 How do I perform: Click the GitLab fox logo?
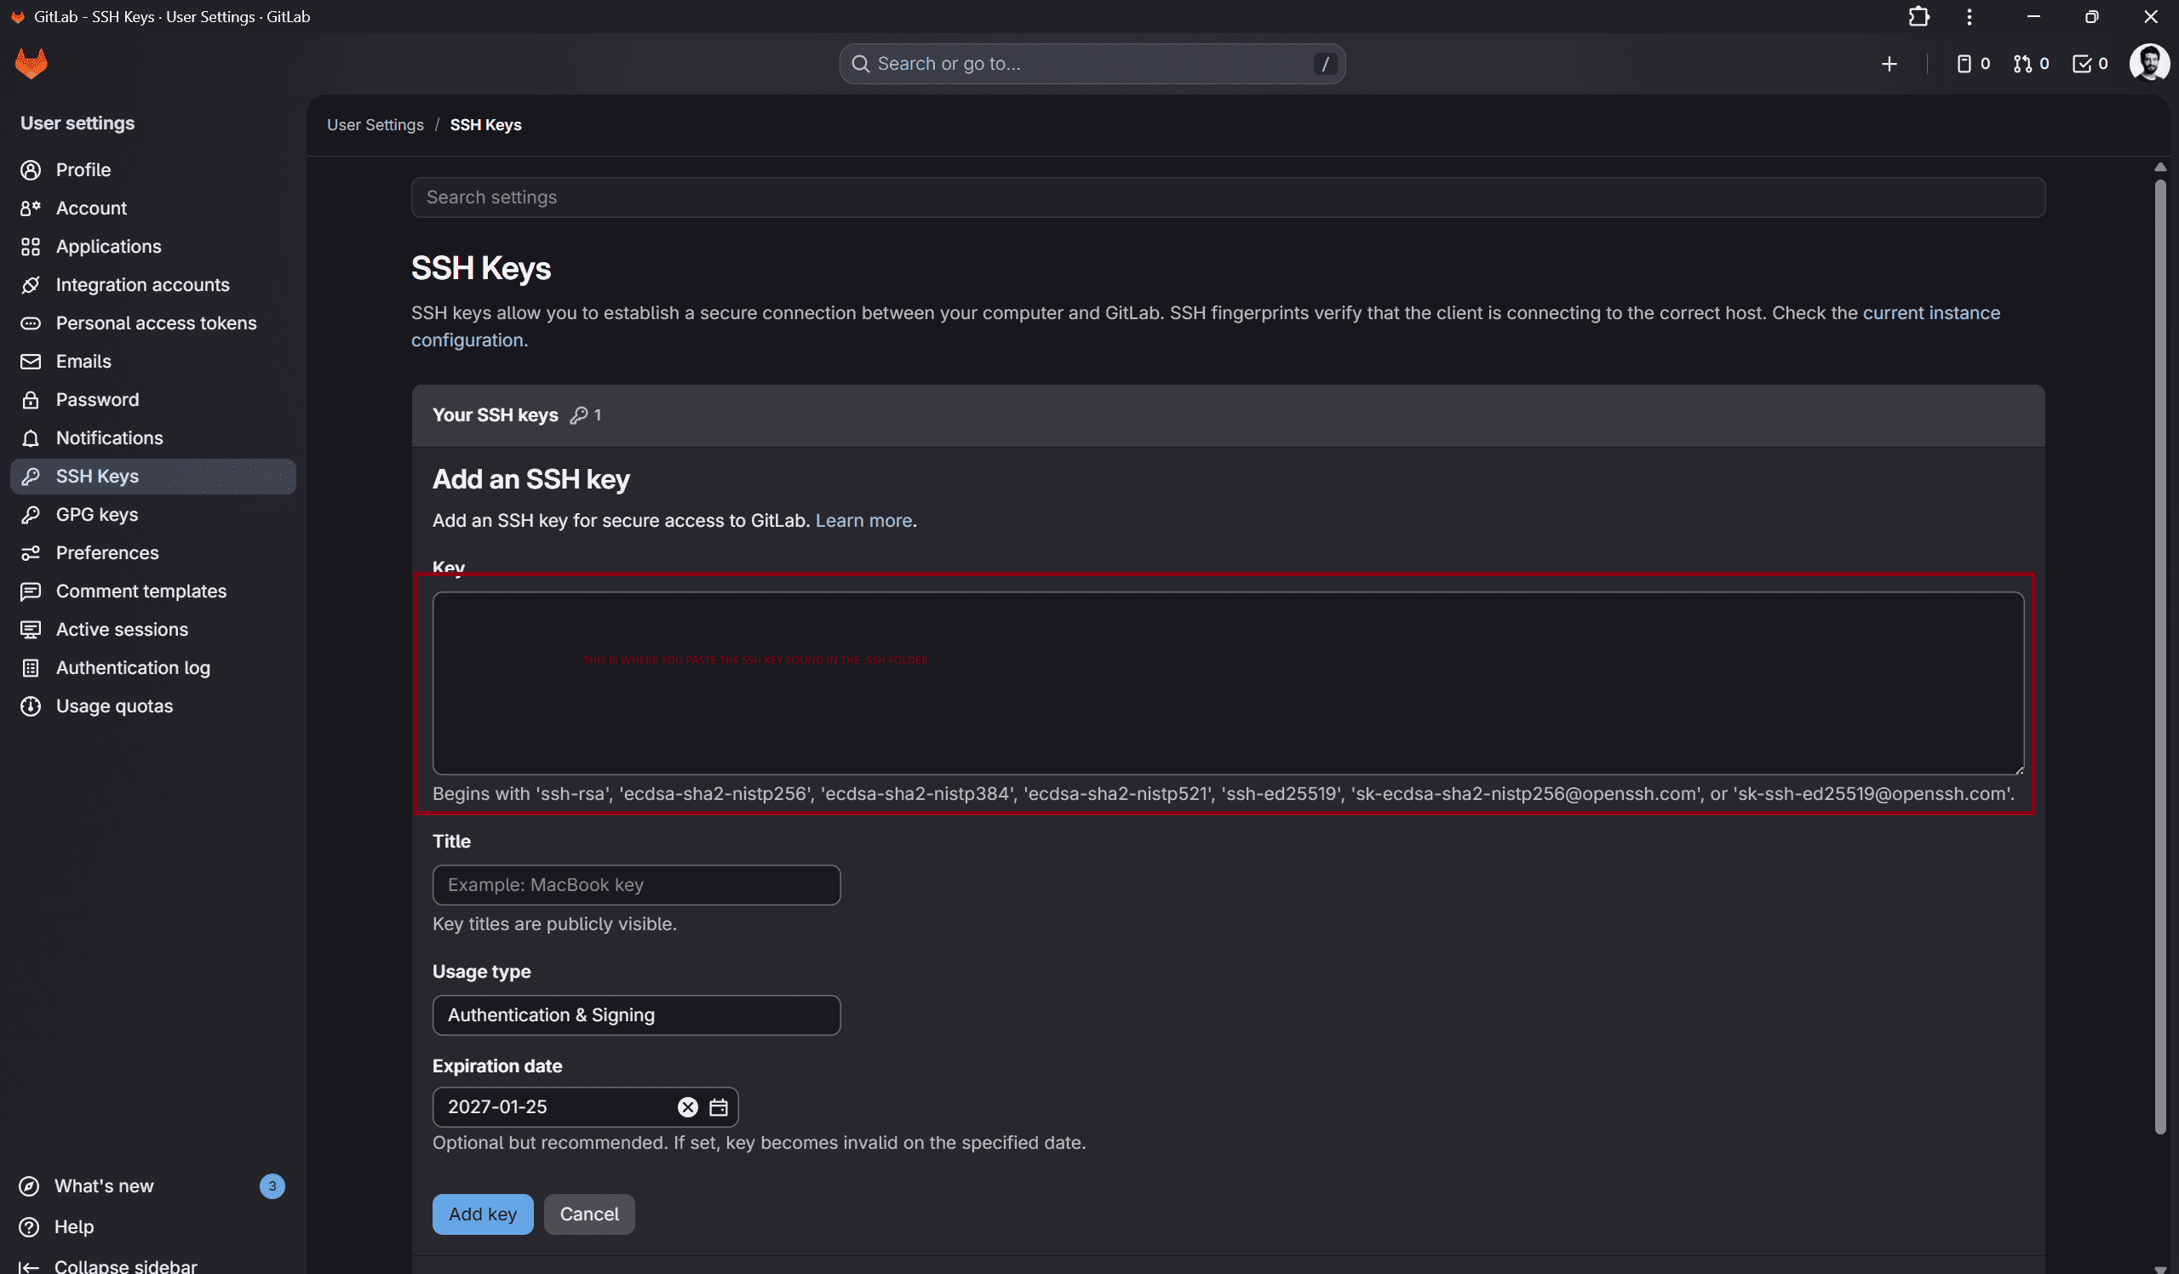click(x=31, y=62)
